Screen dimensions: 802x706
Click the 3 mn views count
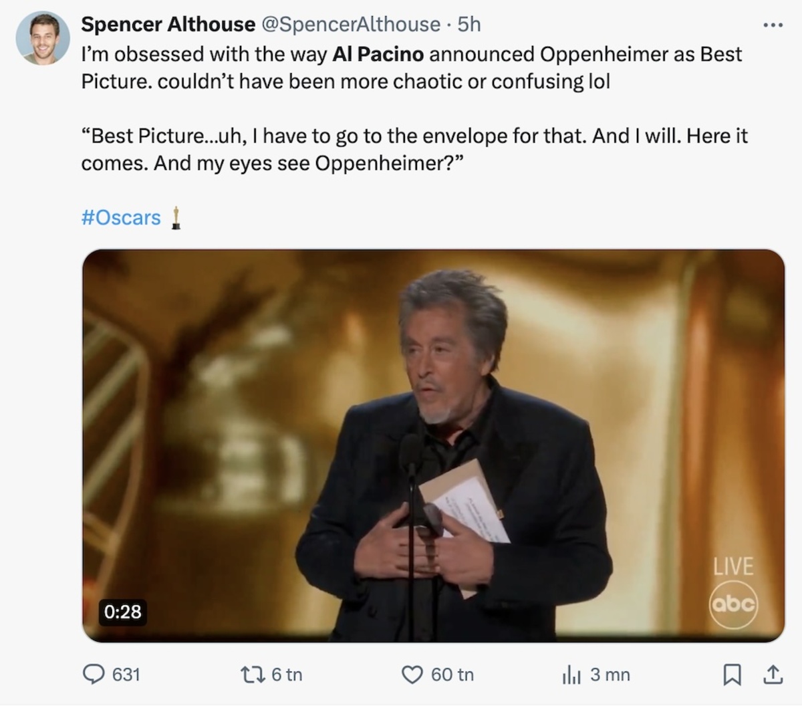tap(610, 675)
